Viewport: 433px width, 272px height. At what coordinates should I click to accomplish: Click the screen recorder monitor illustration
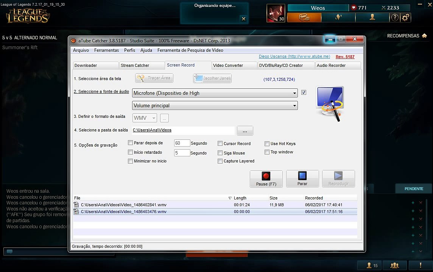point(330,104)
